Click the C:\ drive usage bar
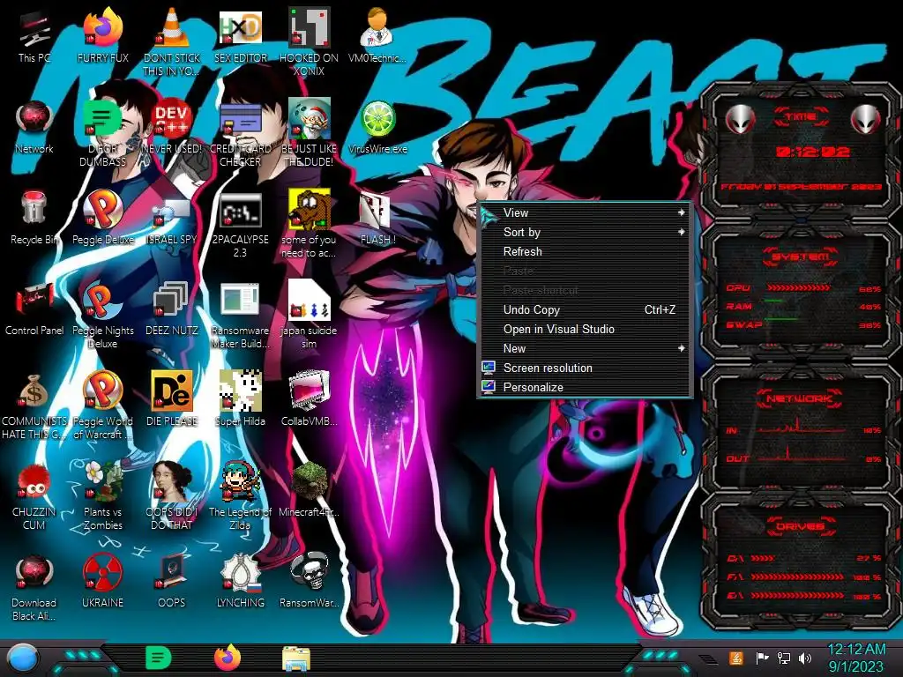 pos(763,558)
